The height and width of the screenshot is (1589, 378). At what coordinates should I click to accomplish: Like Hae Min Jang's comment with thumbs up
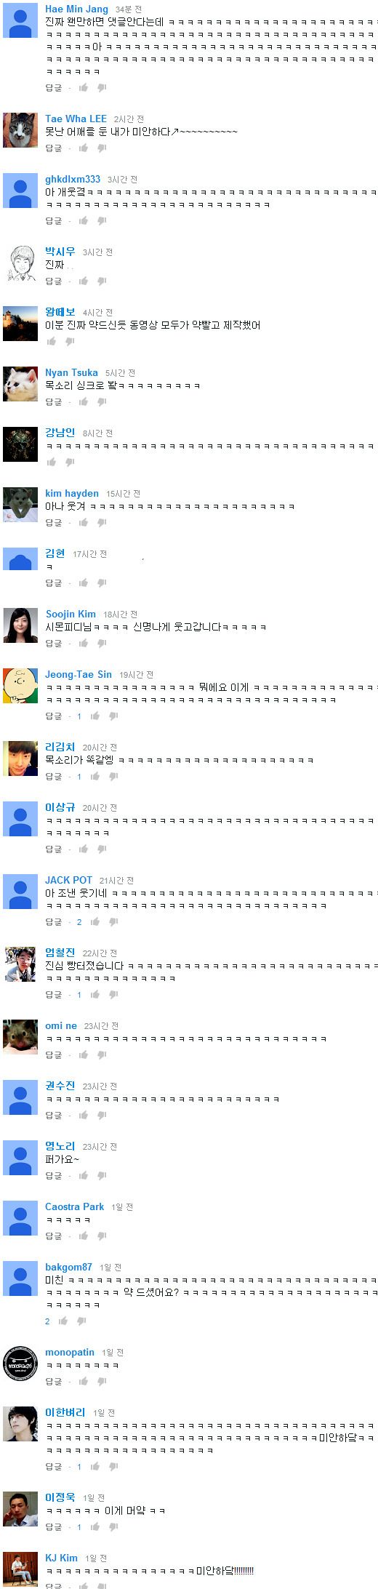(84, 87)
